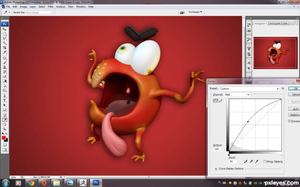The image size is (300, 187).
Task: Select the Slice tool
Action: [4, 52]
